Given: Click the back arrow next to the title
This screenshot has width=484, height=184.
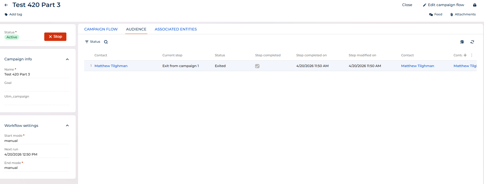Looking at the screenshot, I should point(6,5).
